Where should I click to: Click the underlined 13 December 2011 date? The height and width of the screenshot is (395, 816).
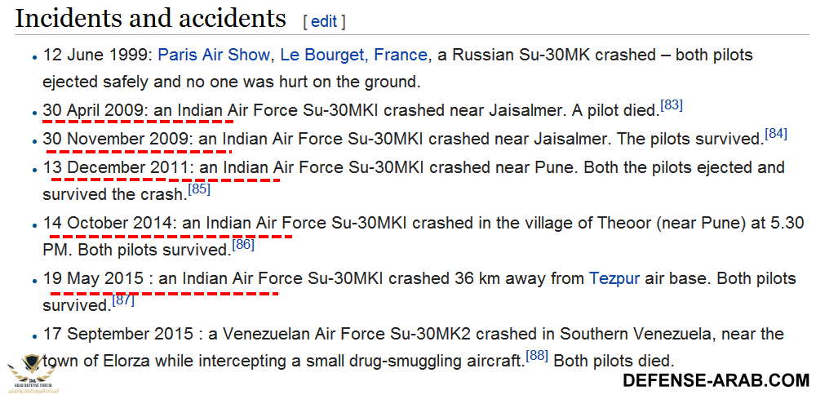(x=117, y=167)
